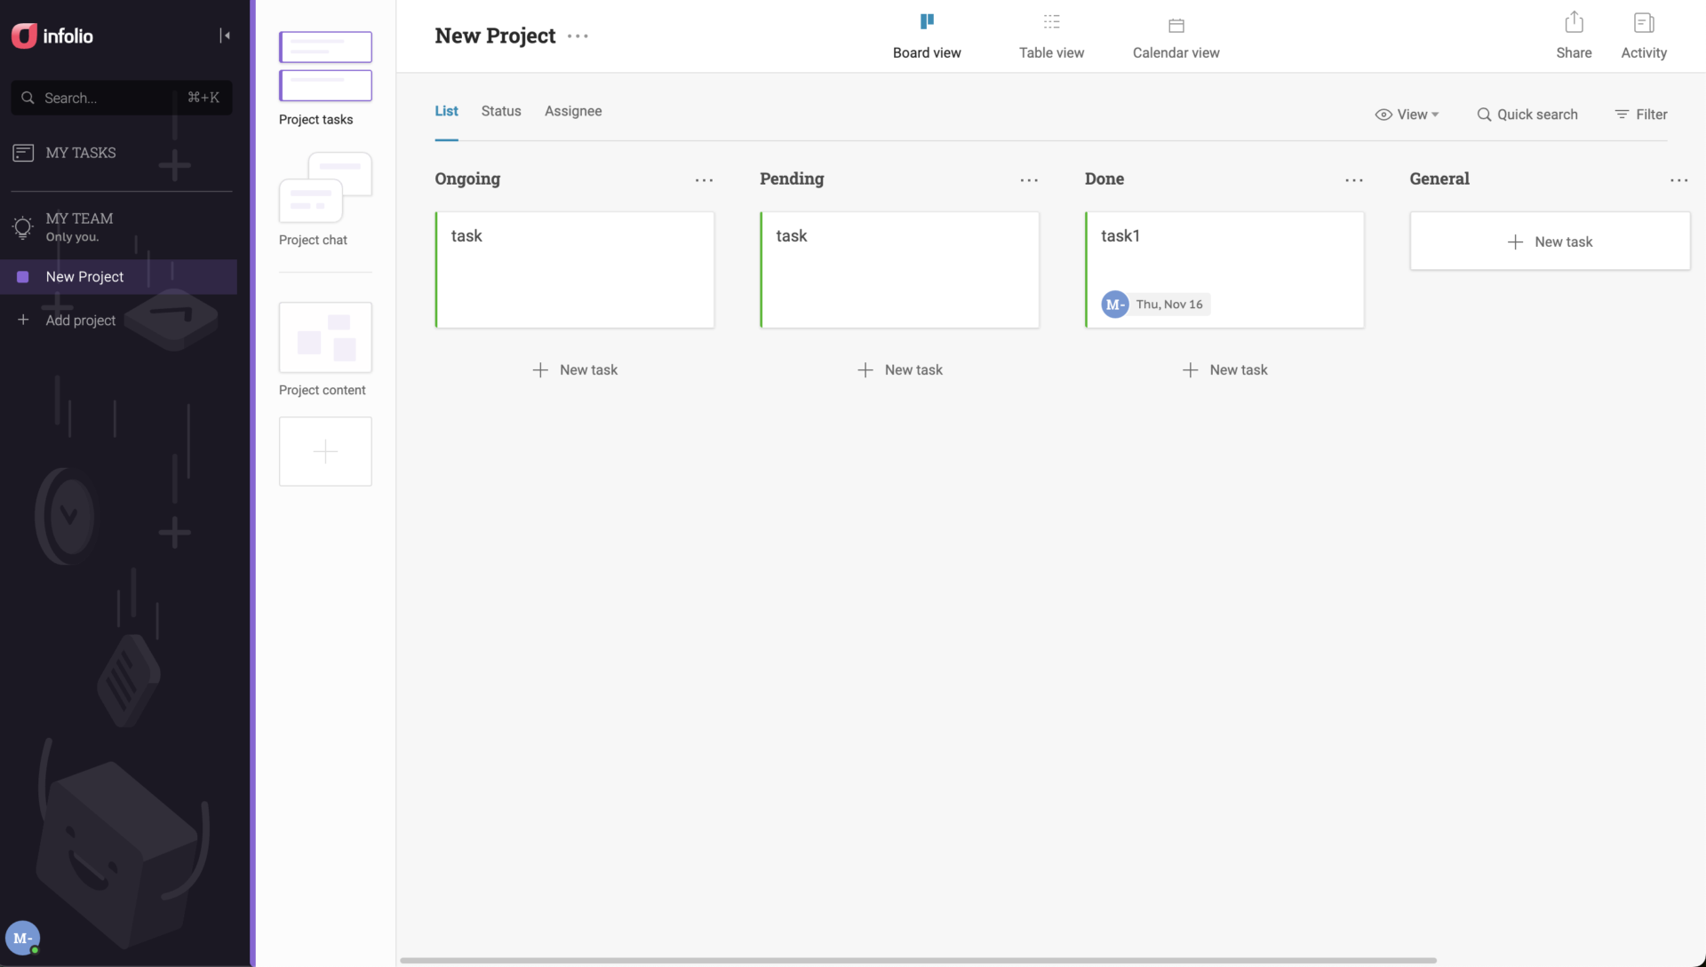Click the purple New Project color square

[x=23, y=277]
